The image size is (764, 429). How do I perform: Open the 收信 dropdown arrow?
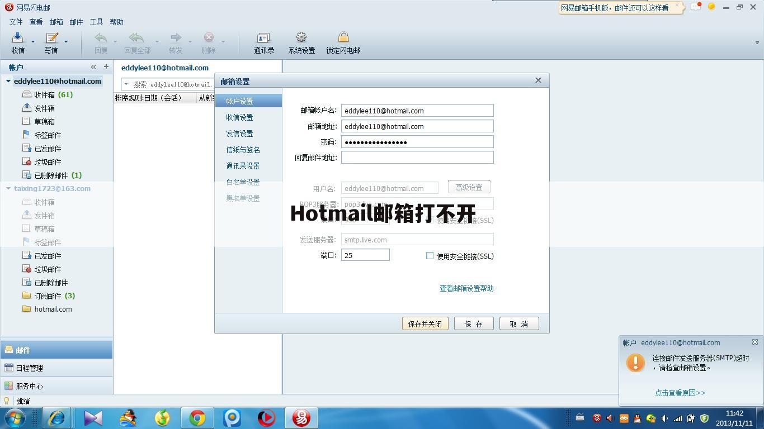click(x=32, y=41)
